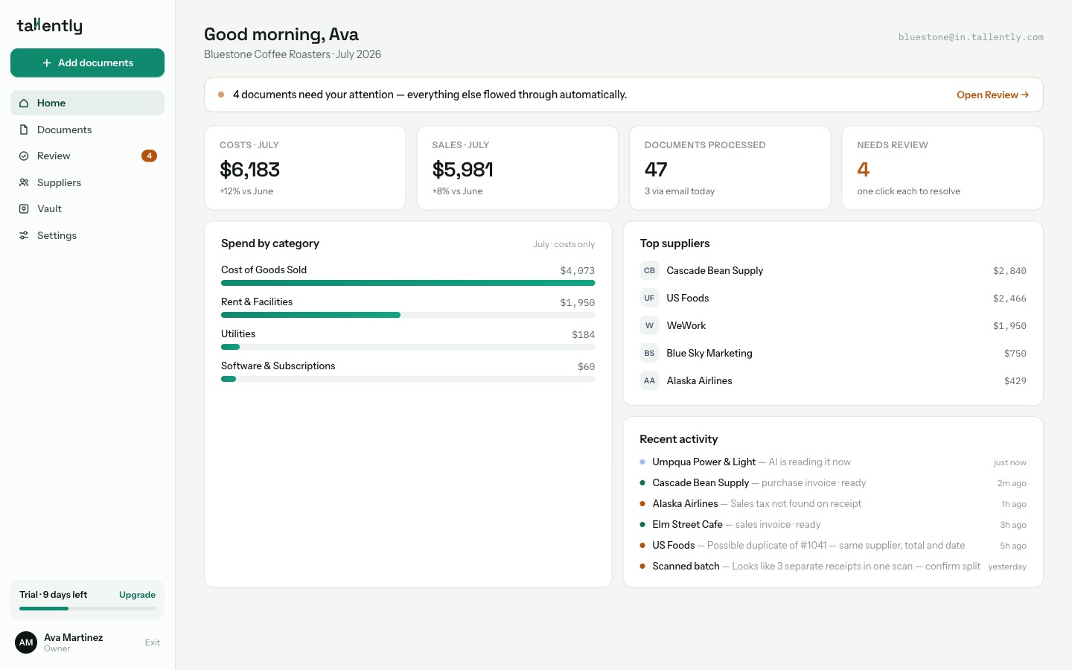This screenshot has width=1072, height=670.
Task: Click the BS badge for Blue Sky Marketing
Action: (x=649, y=354)
